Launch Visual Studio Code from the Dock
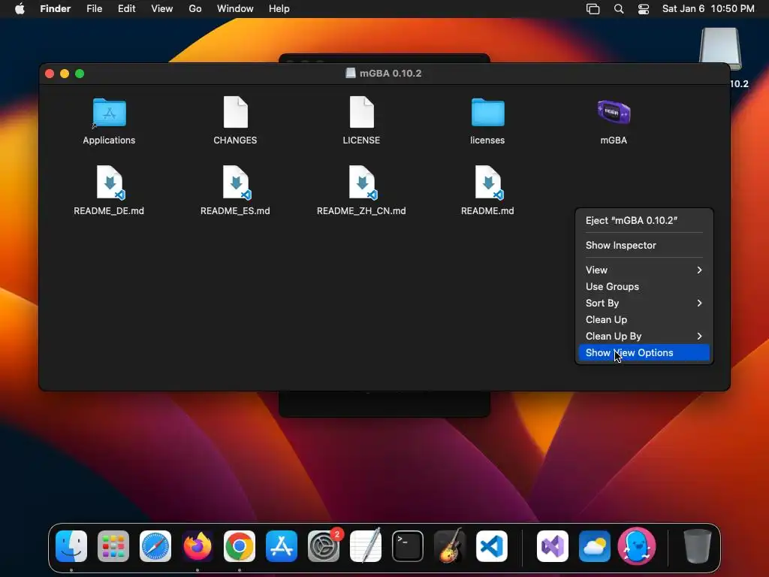This screenshot has height=577, width=769. pyautogui.click(x=492, y=546)
